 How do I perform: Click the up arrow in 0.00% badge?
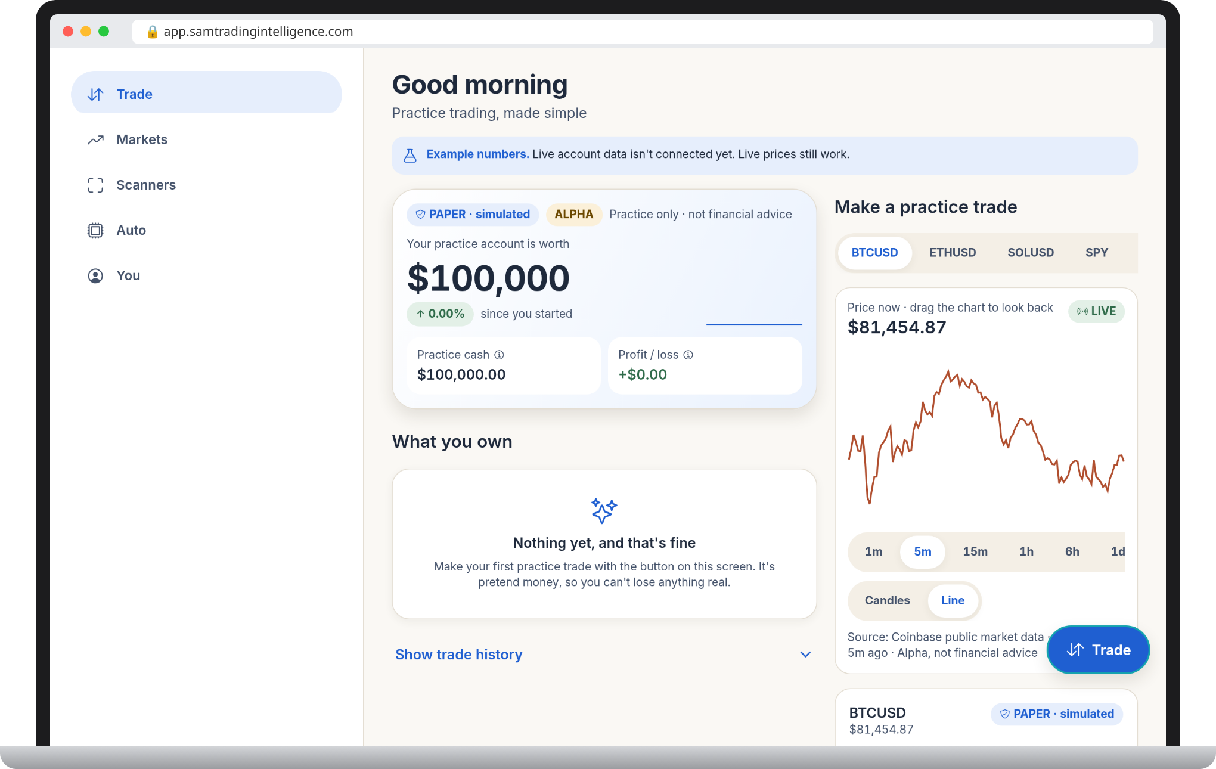420,314
